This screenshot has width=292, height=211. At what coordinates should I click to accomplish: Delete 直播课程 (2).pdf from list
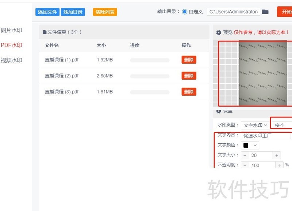coord(189,76)
